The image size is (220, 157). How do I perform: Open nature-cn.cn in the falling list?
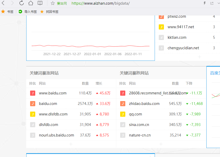pyautogui.click(x=140, y=135)
